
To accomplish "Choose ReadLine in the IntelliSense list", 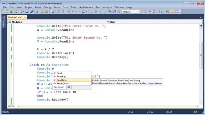I will 72,80.
